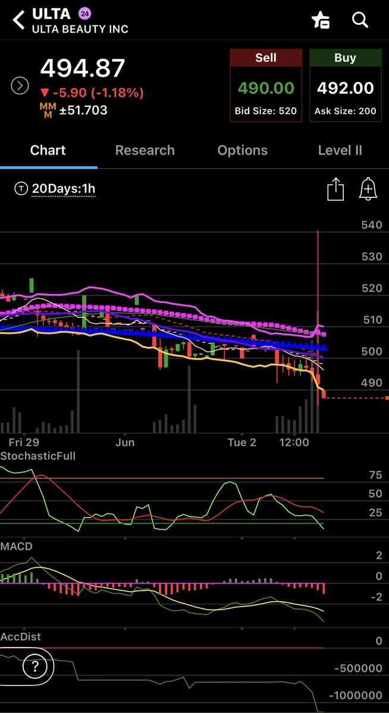Set a price alert bell icon

point(369,190)
